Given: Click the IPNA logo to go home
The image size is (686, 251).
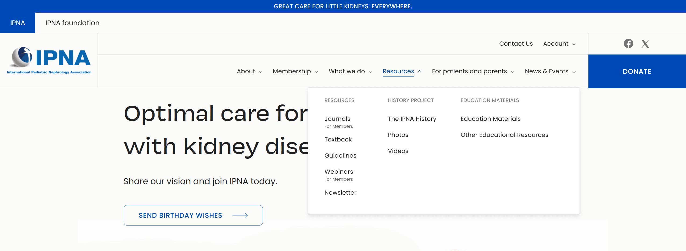Looking at the screenshot, I should point(49,60).
